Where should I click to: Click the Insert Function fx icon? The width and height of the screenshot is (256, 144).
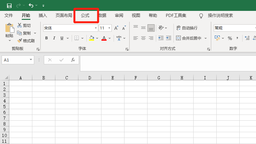[x=73, y=60]
